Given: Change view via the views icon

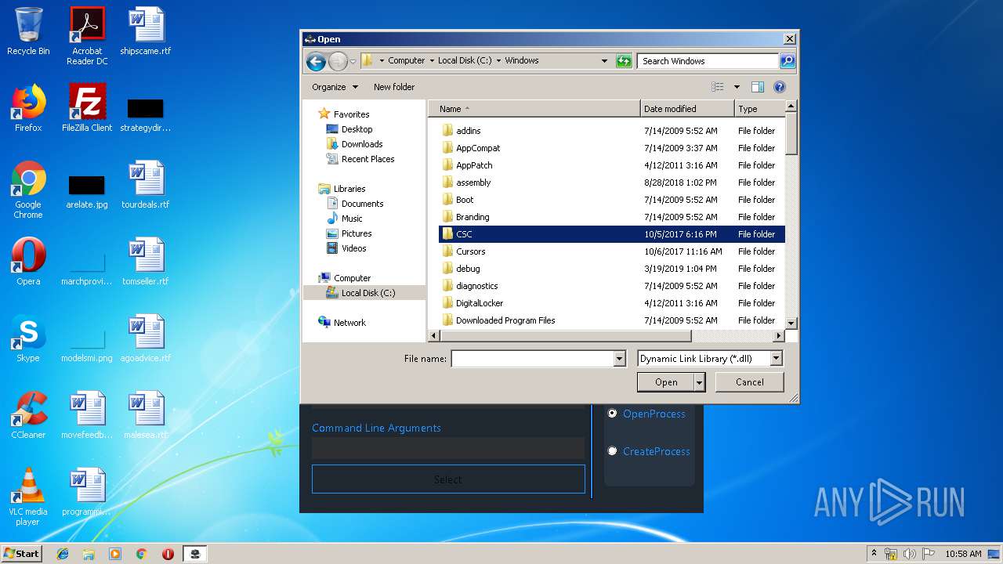Looking at the screenshot, I should point(717,87).
